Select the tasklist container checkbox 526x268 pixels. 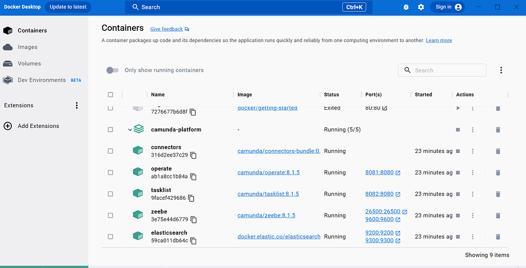pos(110,194)
